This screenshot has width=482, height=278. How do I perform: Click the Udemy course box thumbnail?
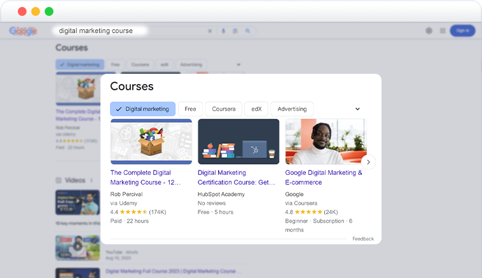(x=151, y=141)
